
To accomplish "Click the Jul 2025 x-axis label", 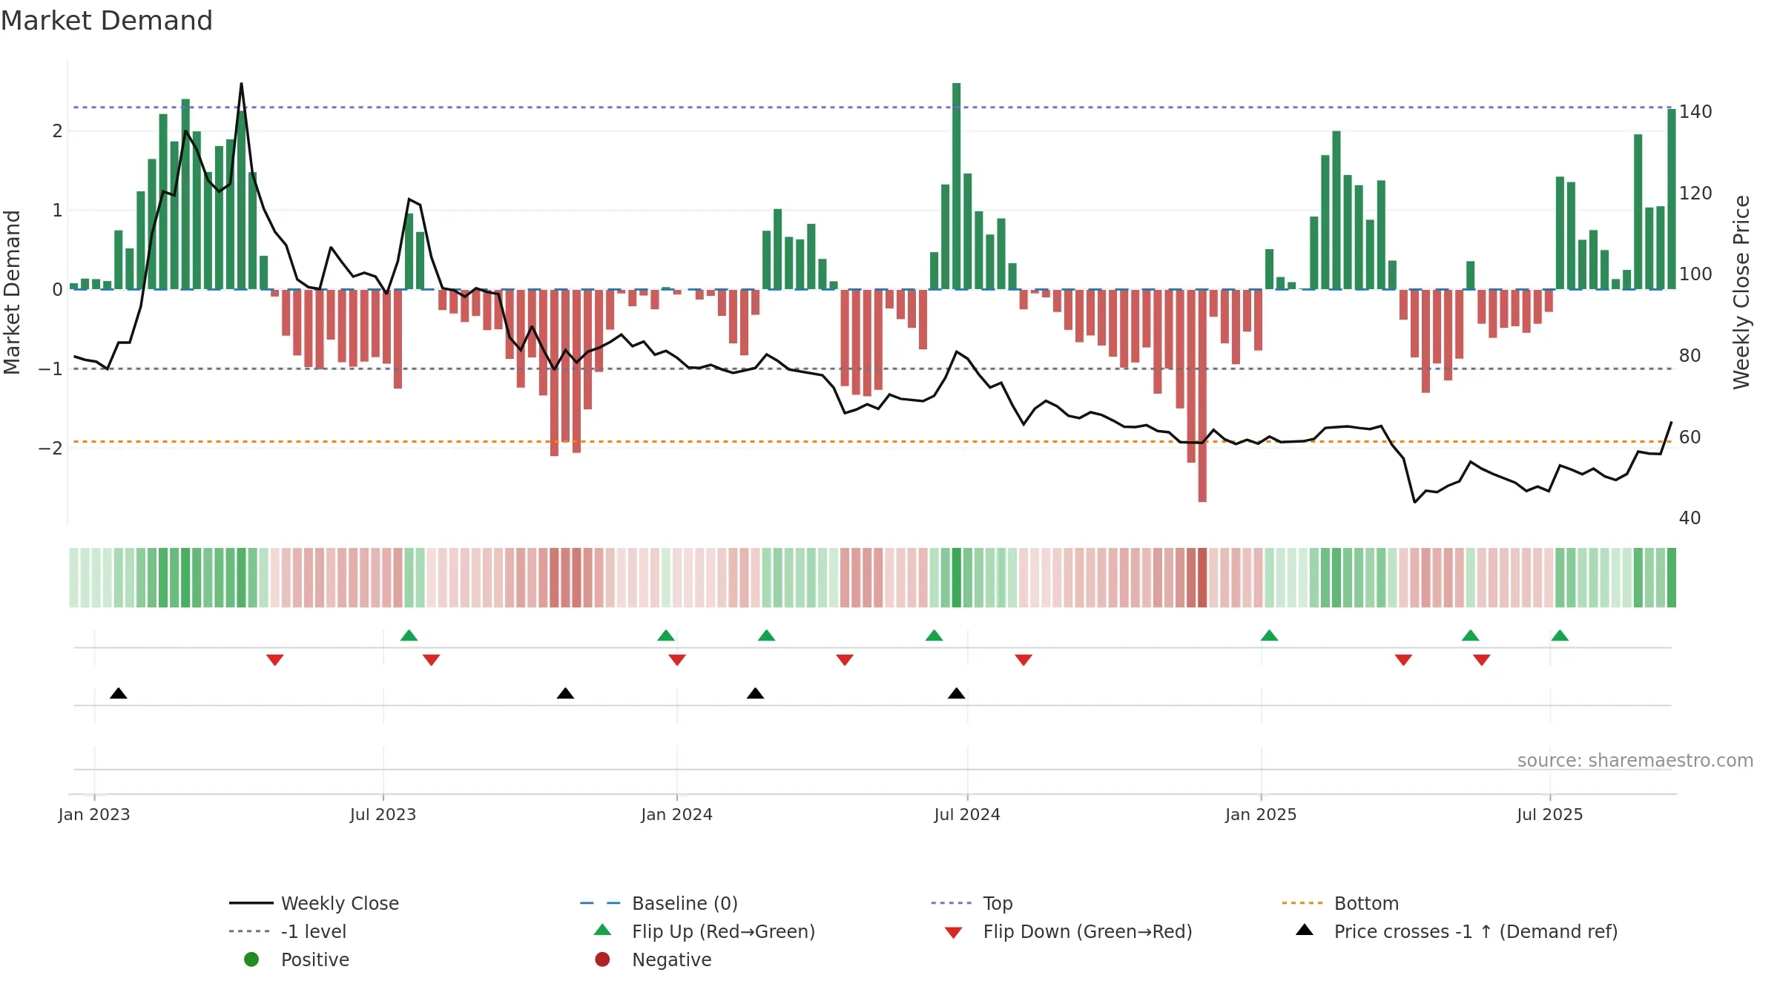I will click(1550, 814).
